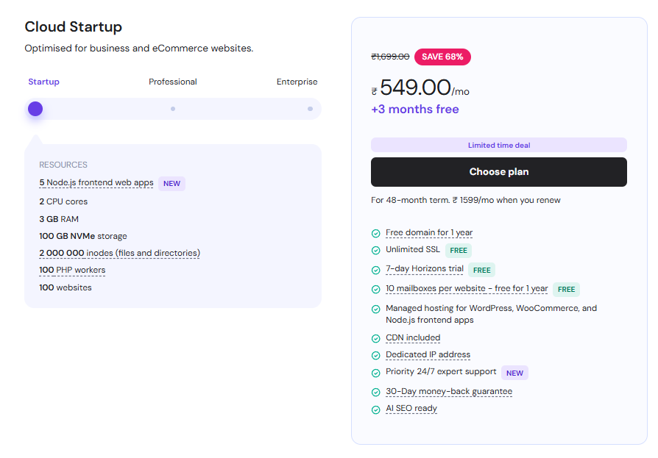Select the Enterprise plan dot on the slider
This screenshot has height=458, width=658.
(x=310, y=108)
